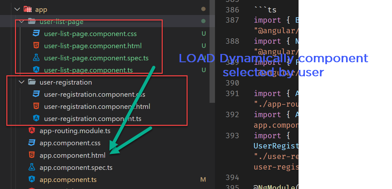Click CSS icon of app.component.css
This screenshot has width=392, height=189.
pos(32,143)
